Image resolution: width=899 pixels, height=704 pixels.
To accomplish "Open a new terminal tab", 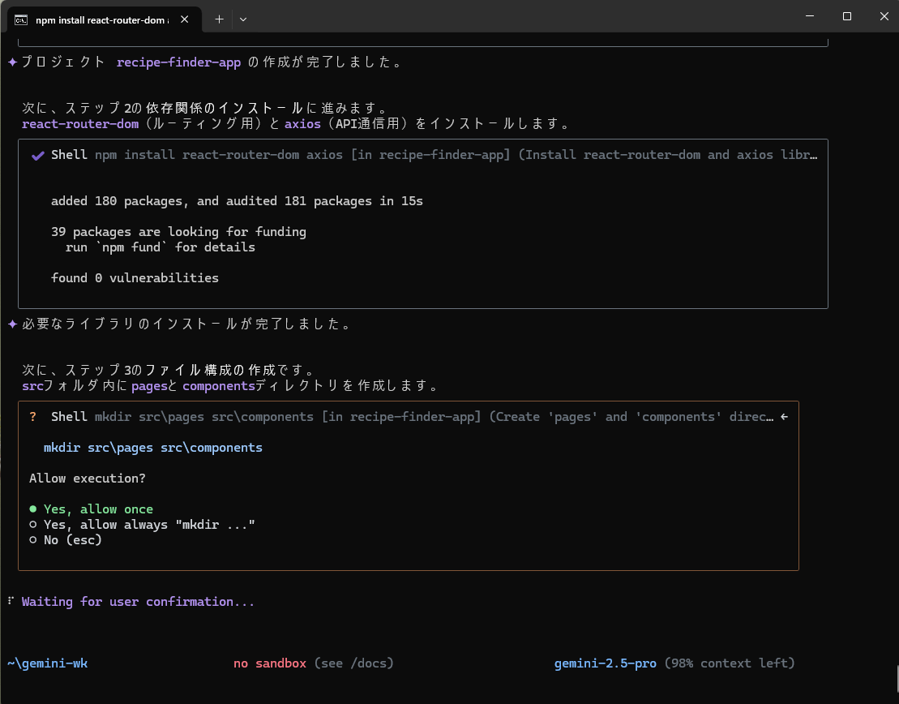I will 219,19.
